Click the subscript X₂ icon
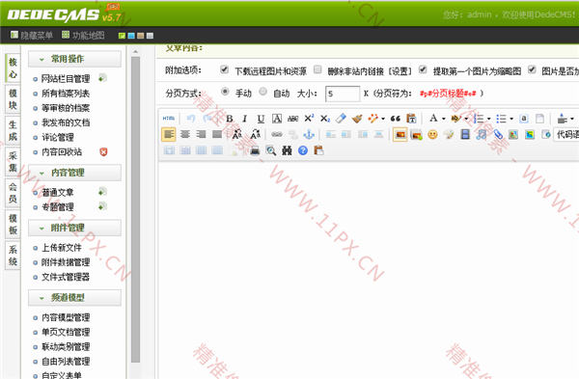579x379 pixels. pyautogui.click(x=324, y=119)
